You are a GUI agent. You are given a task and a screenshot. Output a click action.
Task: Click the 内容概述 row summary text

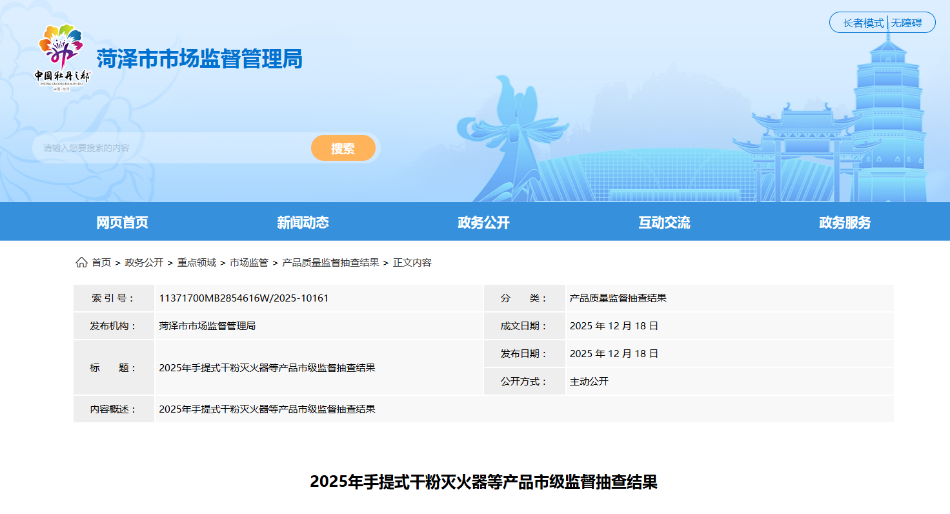[x=267, y=409]
